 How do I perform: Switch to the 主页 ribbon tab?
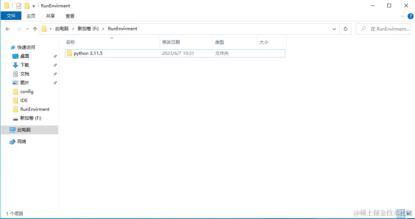[31, 16]
